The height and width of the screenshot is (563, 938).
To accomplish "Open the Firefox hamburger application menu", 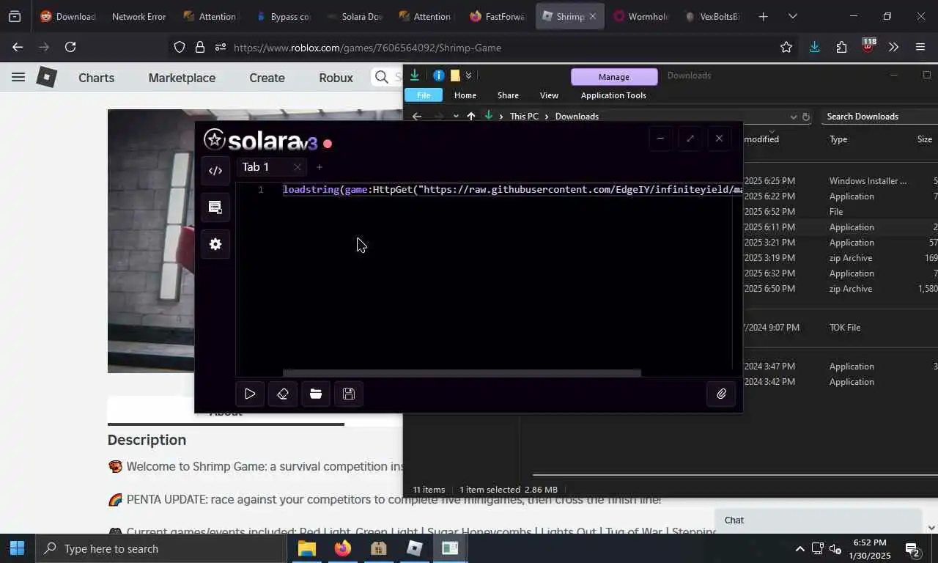I will click(x=920, y=47).
